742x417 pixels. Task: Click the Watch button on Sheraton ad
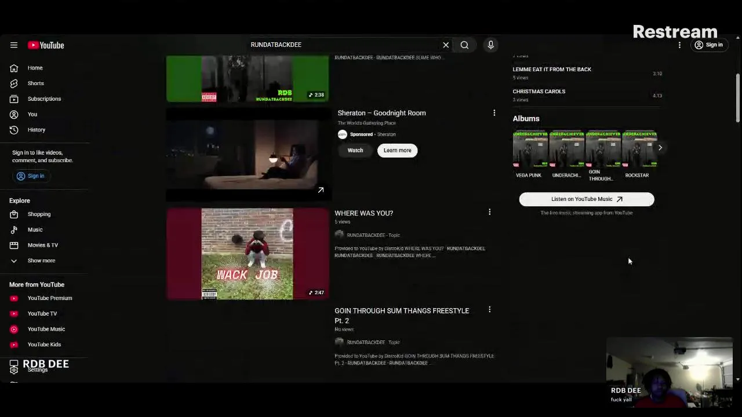(x=355, y=151)
